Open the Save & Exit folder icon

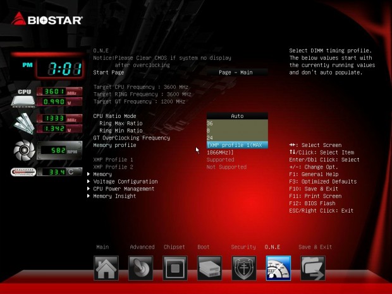[313, 268]
